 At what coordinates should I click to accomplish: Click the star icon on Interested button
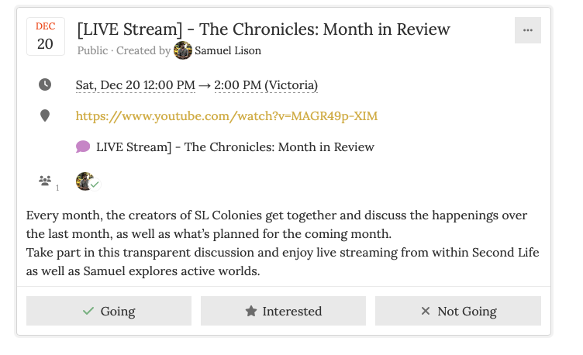pyautogui.click(x=251, y=311)
